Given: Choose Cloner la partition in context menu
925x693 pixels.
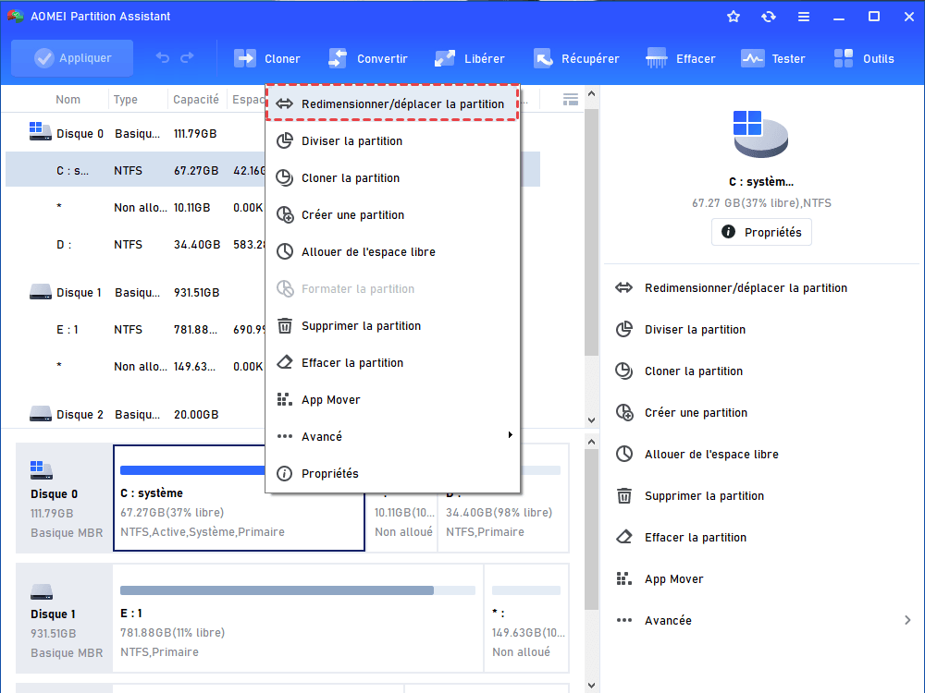Looking at the screenshot, I should (x=392, y=178).
